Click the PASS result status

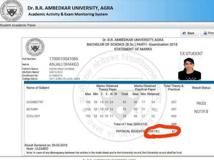[201, 103]
